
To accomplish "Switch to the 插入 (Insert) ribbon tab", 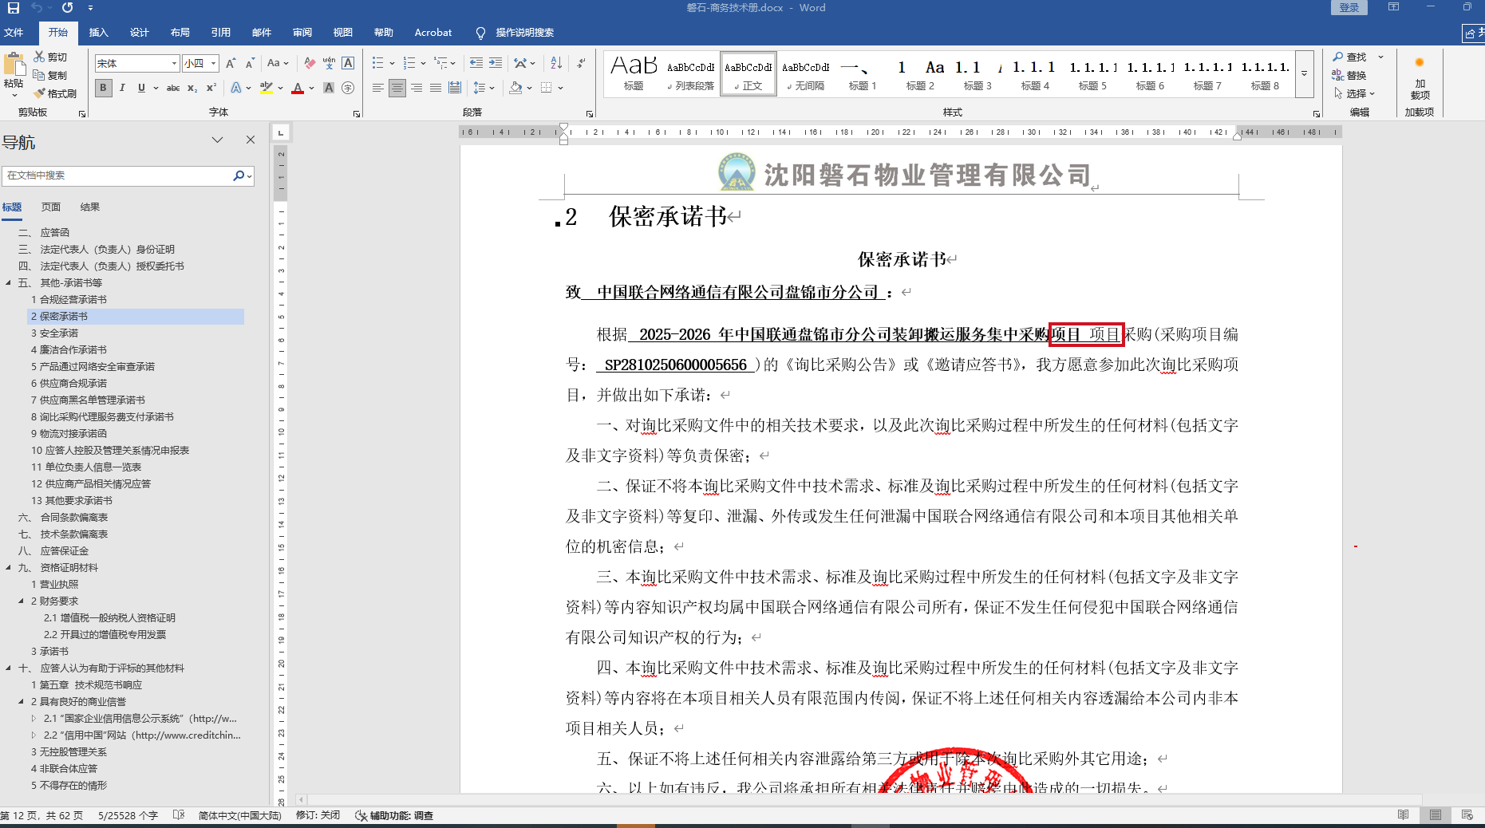I will (x=98, y=32).
